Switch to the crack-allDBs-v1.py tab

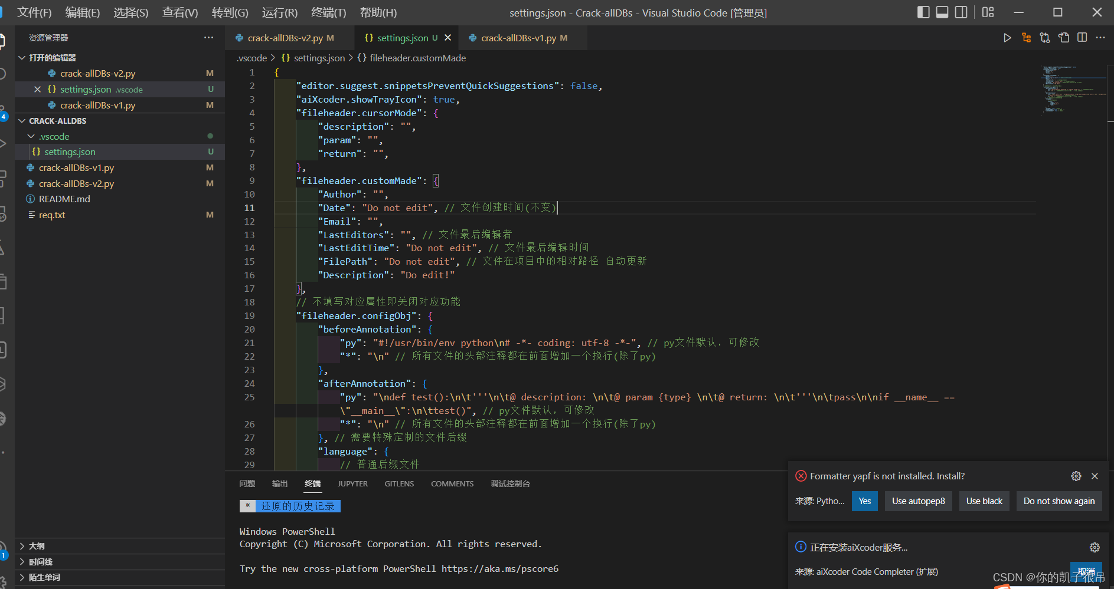[517, 37]
